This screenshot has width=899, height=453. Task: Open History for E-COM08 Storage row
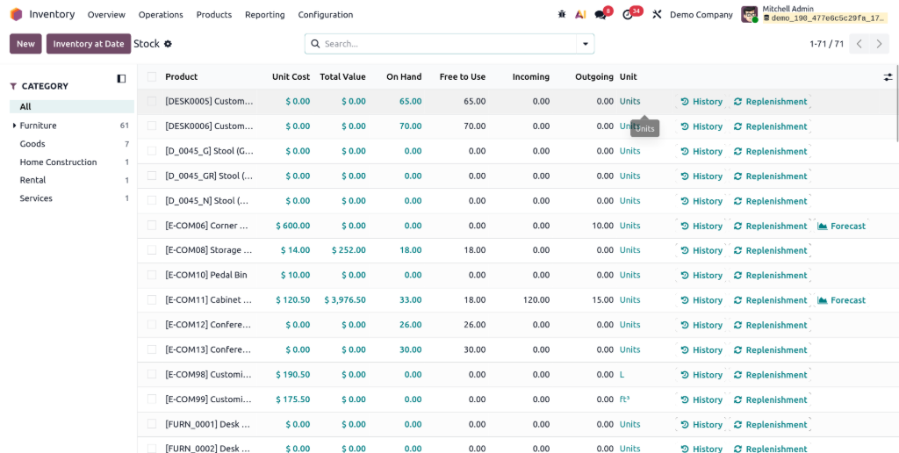click(701, 251)
